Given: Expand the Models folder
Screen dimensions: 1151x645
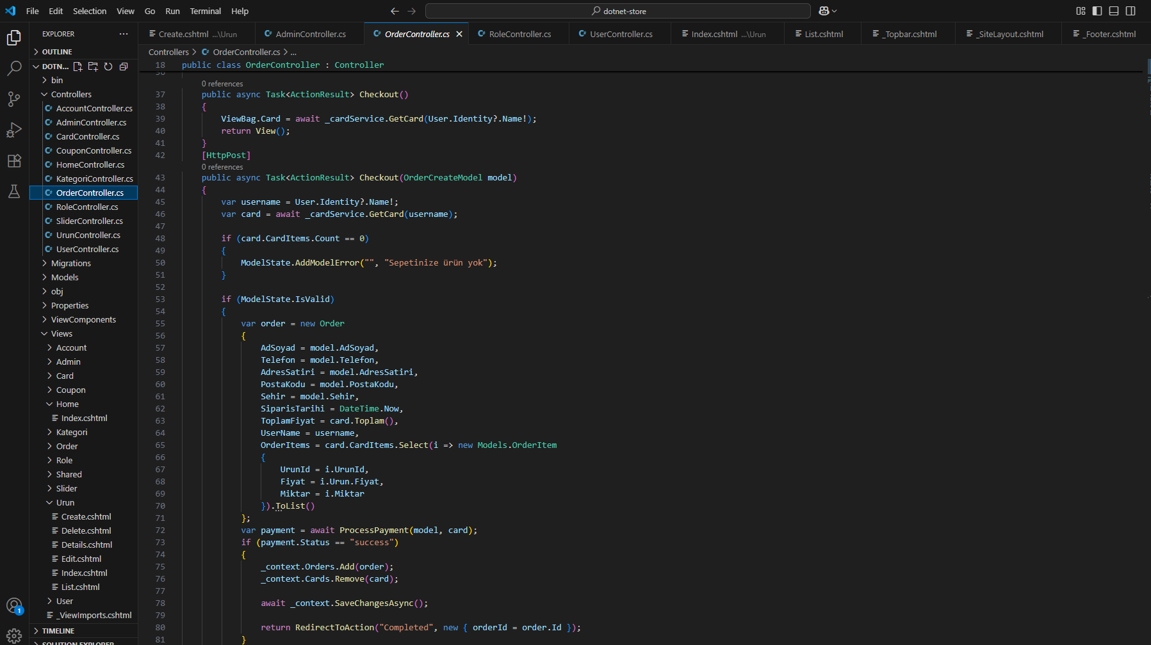Looking at the screenshot, I should [x=83, y=277].
